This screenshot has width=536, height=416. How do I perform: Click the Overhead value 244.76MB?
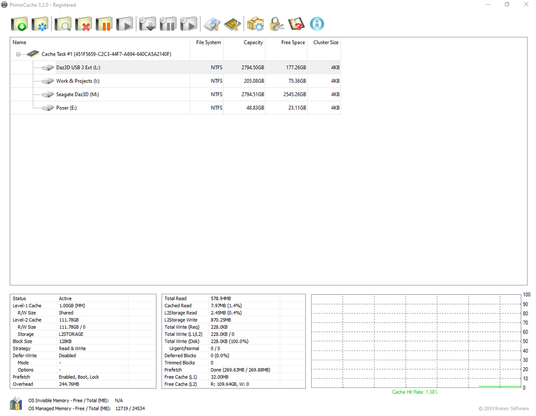pos(69,384)
